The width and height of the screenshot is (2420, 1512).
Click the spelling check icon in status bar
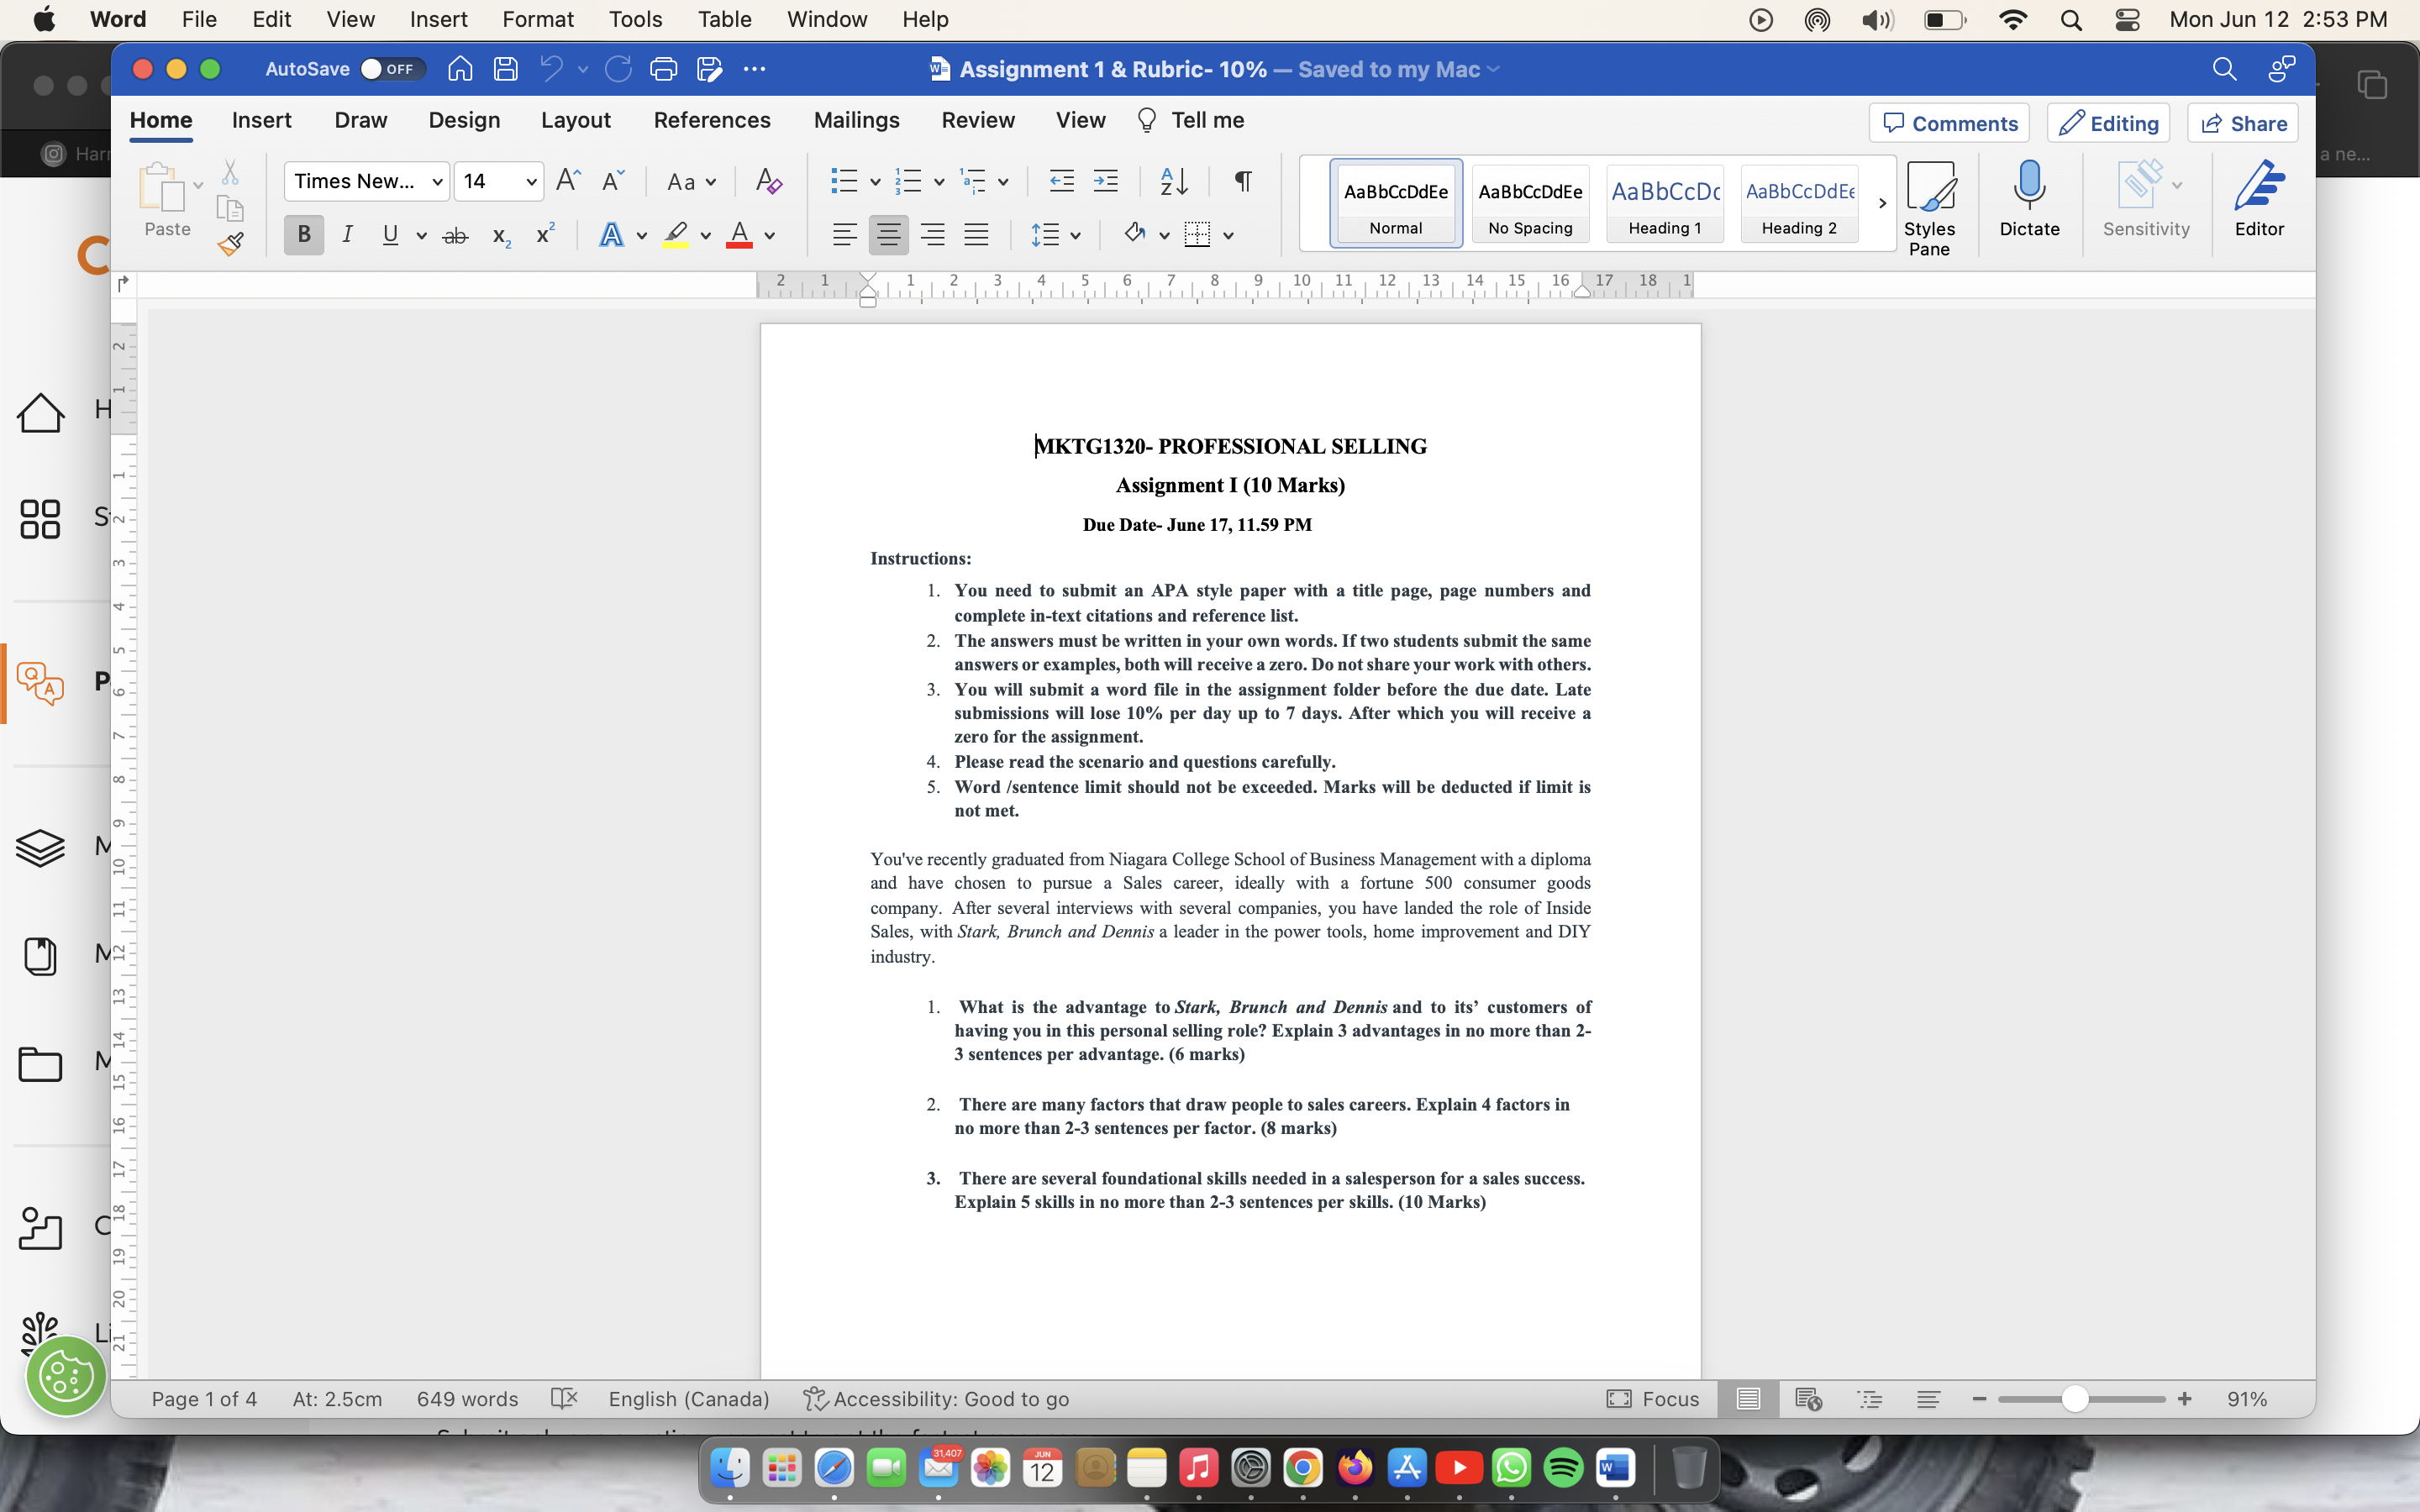[x=564, y=1398]
